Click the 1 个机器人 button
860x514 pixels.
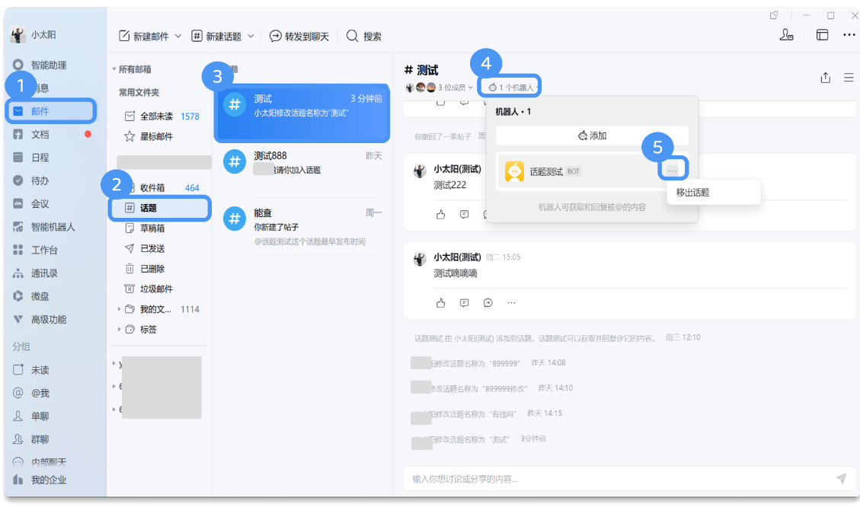510,88
